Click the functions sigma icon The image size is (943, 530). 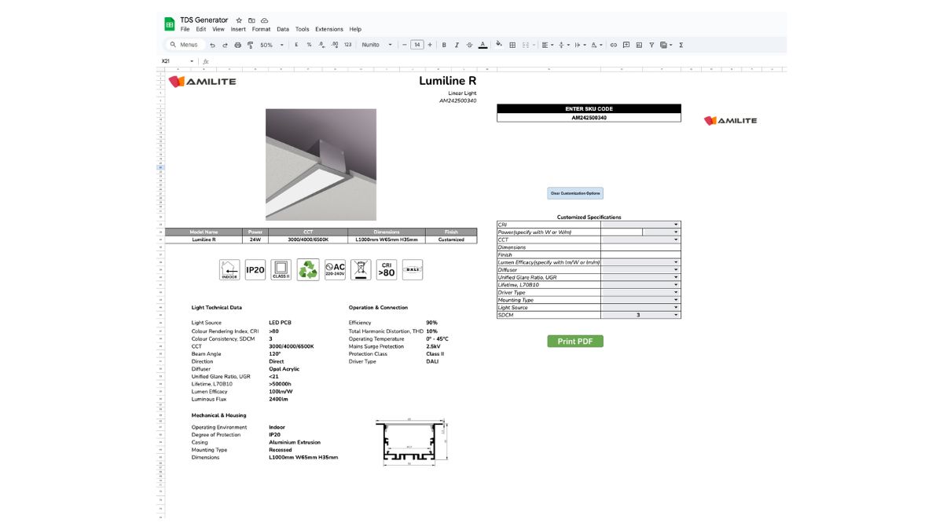(x=681, y=45)
